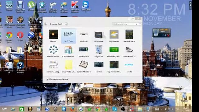The height and width of the screenshot is (112, 199).
Task: Pick the Multi Meter gadget
Action: click(x=99, y=36)
